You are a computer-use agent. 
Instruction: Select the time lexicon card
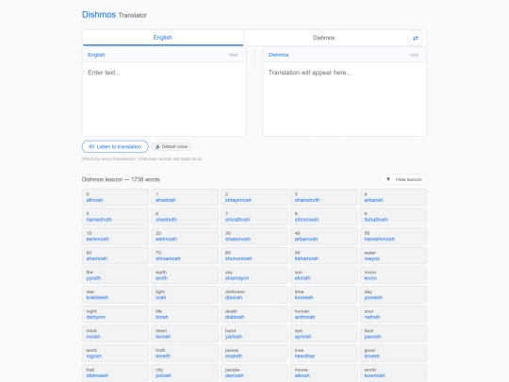pyautogui.click(x=324, y=294)
